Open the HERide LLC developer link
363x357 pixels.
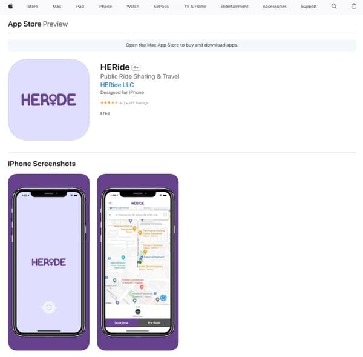click(x=117, y=85)
